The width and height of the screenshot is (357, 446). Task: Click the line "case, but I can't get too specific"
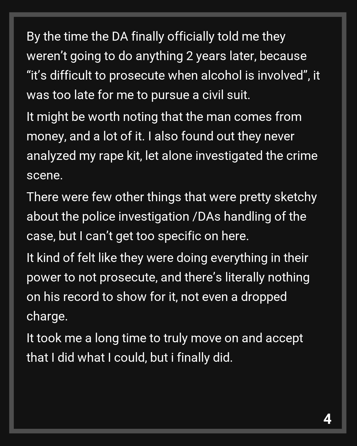pos(138,236)
